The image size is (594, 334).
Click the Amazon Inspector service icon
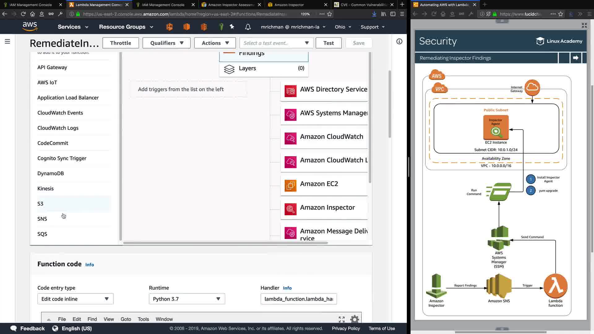[291, 209]
